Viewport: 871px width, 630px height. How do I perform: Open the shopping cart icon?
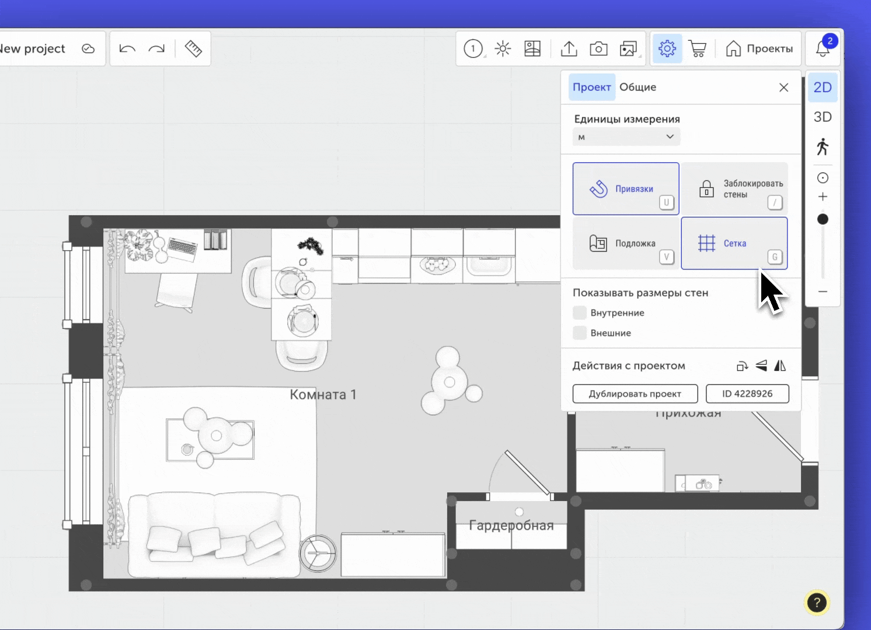[697, 49]
